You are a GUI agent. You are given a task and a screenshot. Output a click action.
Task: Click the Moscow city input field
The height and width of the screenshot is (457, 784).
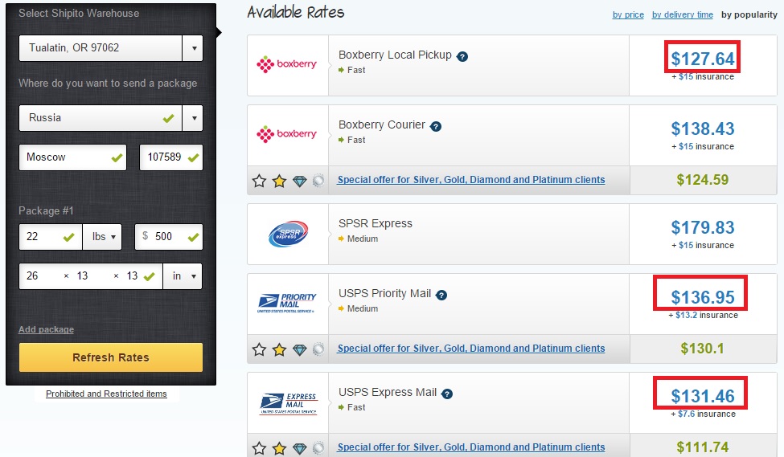point(72,157)
